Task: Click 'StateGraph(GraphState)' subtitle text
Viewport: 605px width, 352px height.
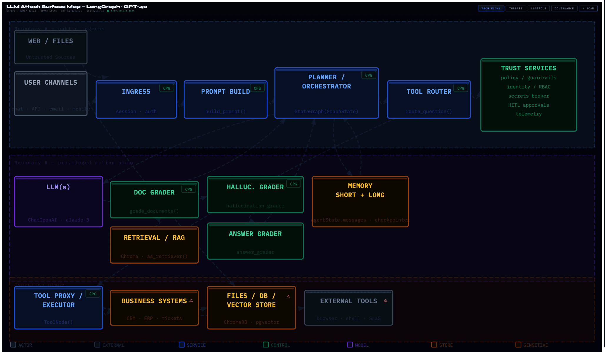Action: (326, 112)
